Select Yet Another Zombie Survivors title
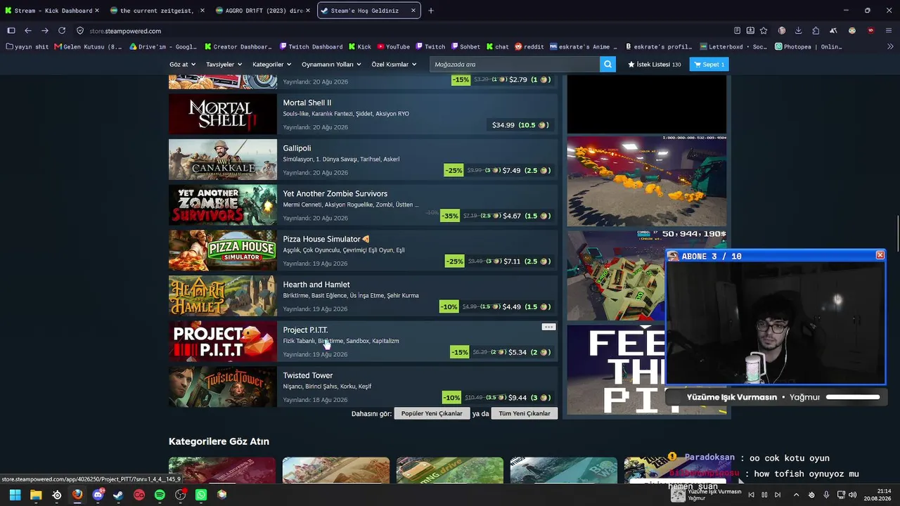Image resolution: width=900 pixels, height=506 pixels. coord(335,193)
